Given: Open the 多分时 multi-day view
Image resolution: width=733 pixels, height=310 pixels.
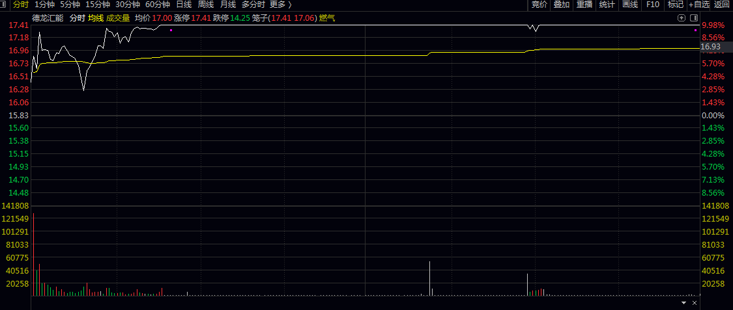Looking at the screenshot, I should point(253,5).
